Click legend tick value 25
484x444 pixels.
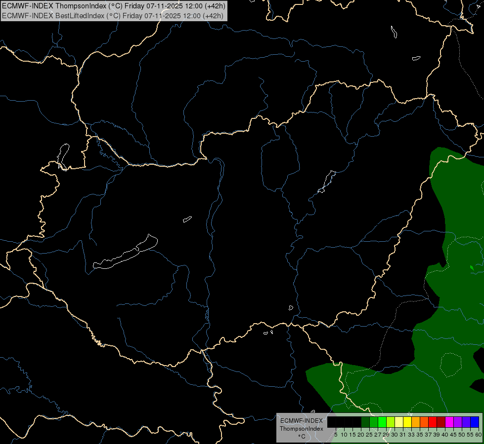(x=369, y=435)
